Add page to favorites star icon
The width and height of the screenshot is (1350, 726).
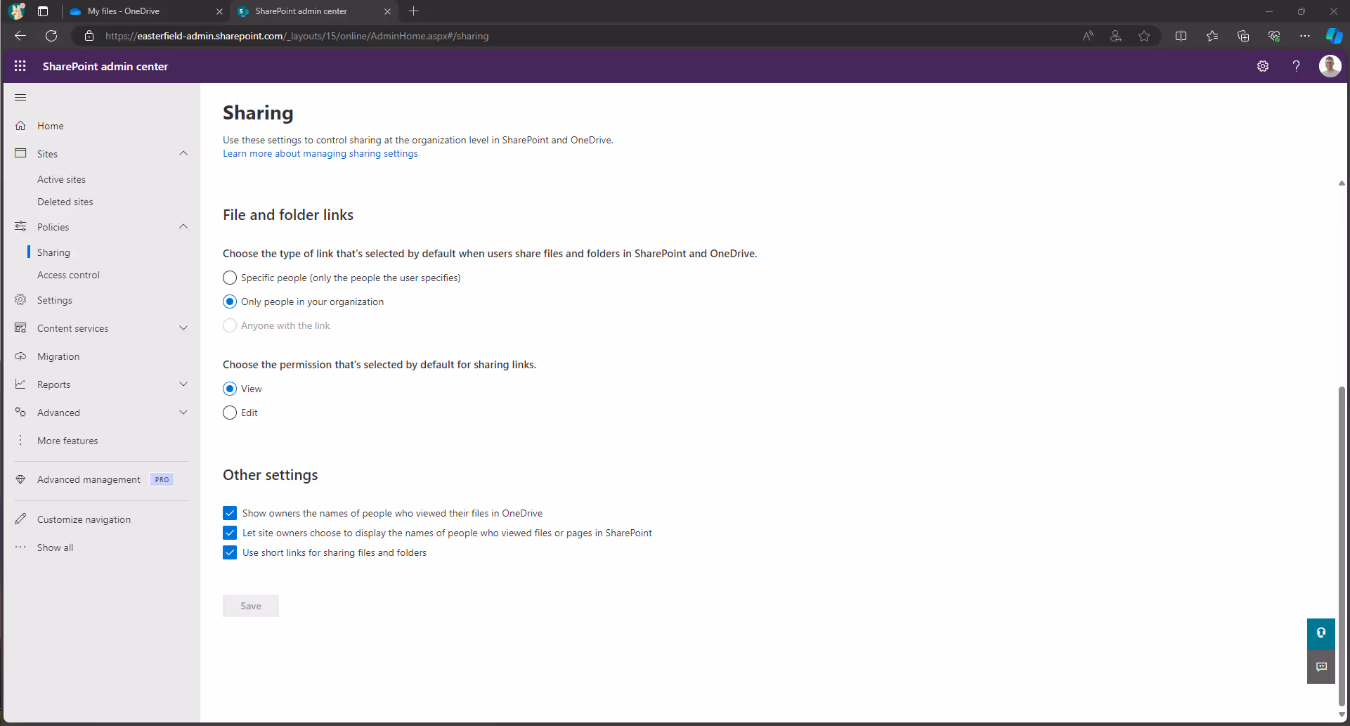1144,36
